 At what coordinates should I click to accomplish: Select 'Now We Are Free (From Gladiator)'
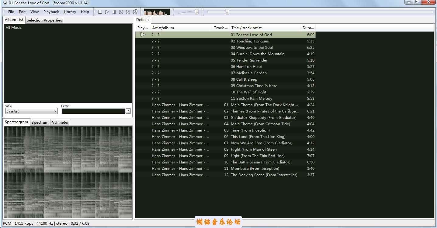[x=225, y=143]
